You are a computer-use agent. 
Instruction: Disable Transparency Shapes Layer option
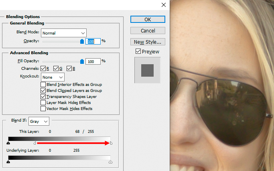(x=43, y=97)
